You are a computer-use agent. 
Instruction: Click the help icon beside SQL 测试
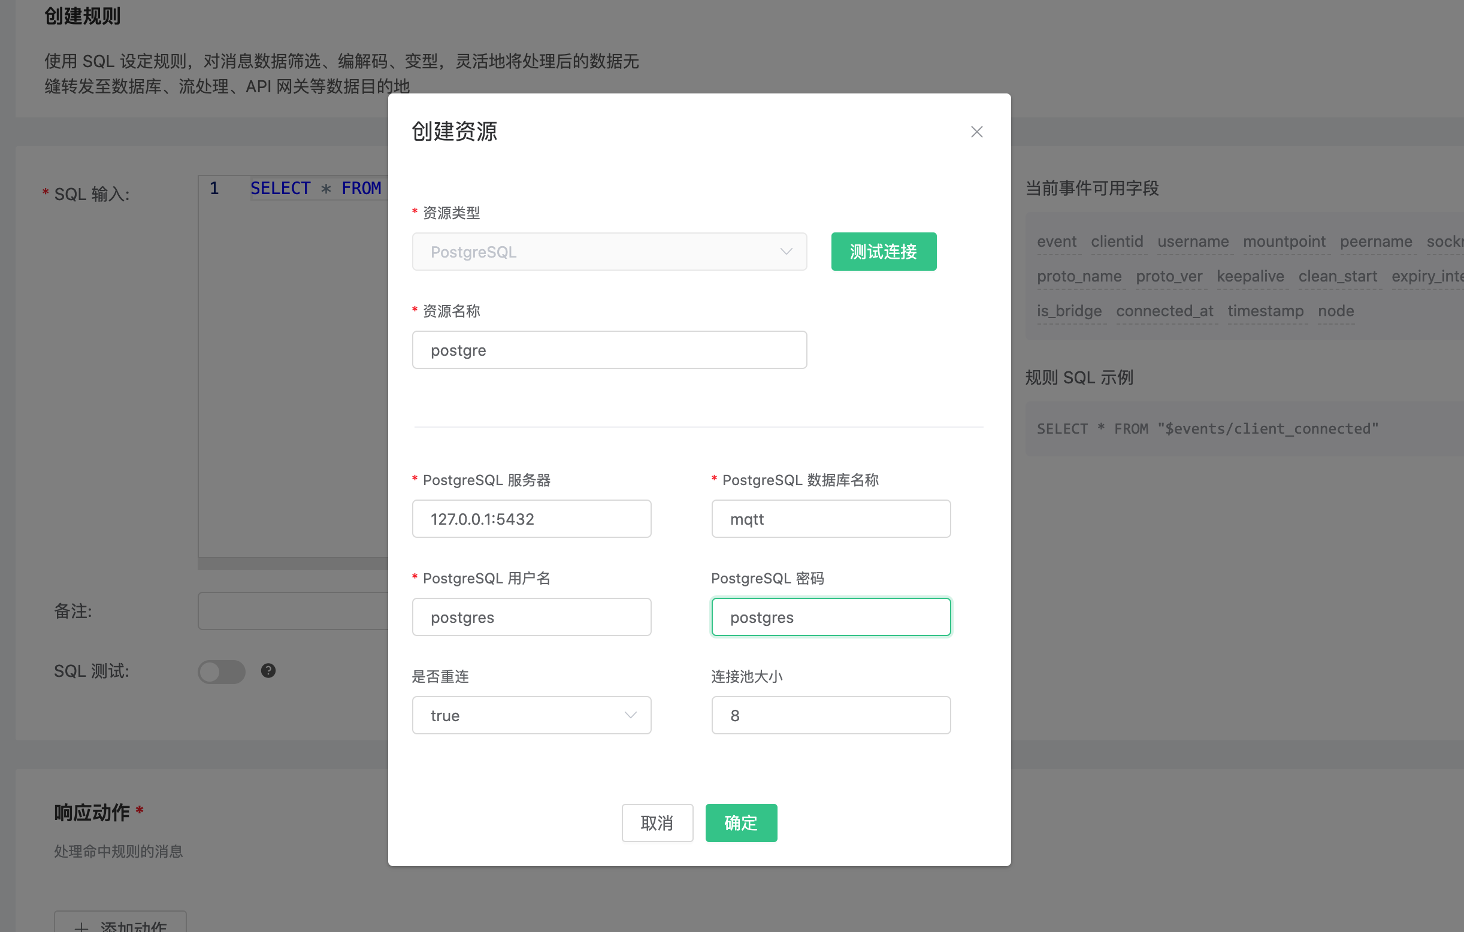268,671
